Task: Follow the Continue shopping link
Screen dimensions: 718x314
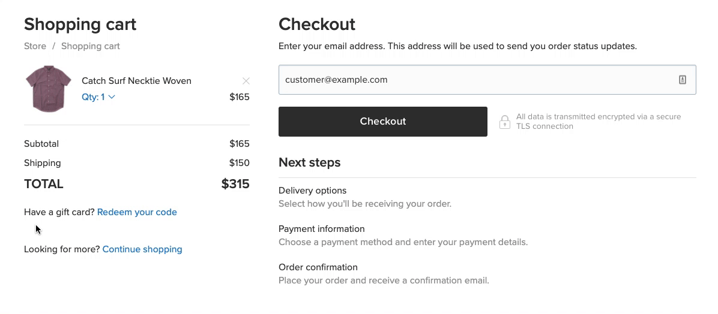Action: pos(142,249)
